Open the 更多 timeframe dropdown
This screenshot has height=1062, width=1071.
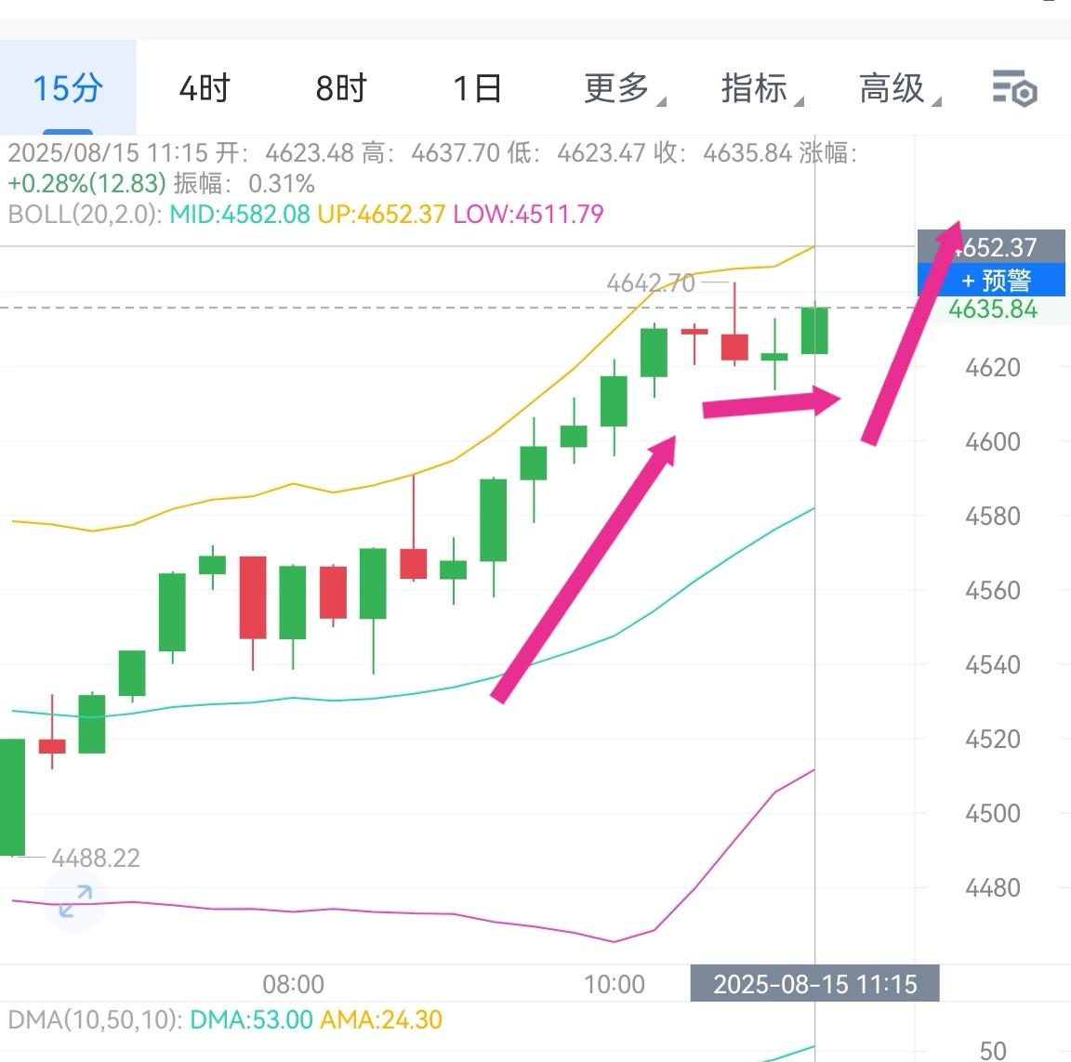click(623, 88)
